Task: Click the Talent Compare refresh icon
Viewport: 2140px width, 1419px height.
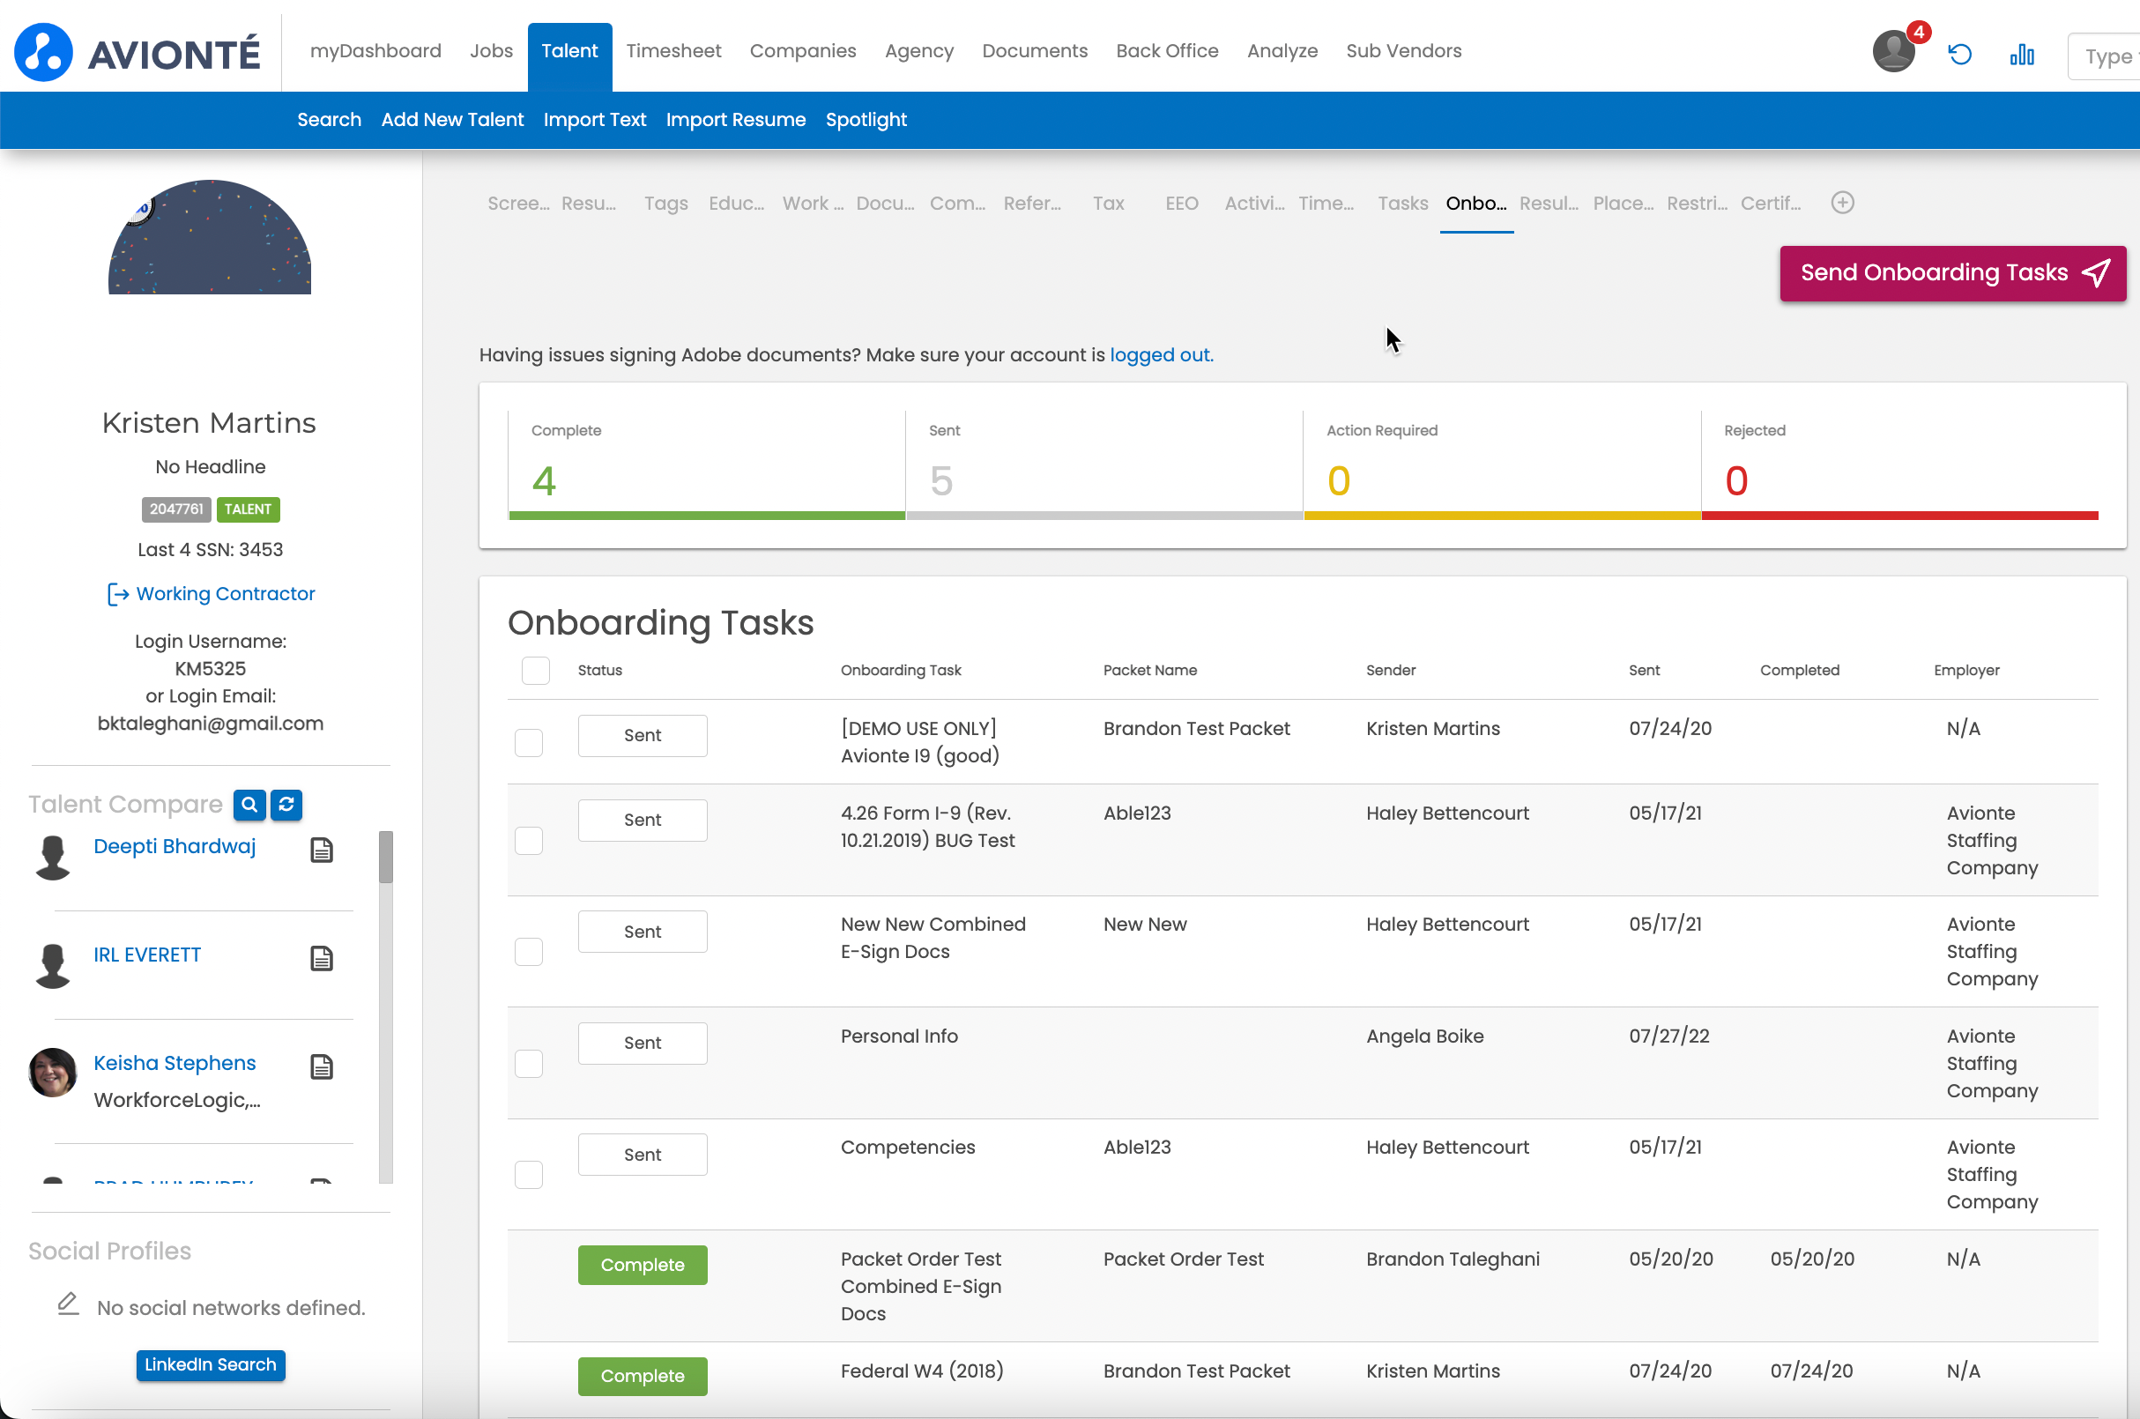Action: (286, 805)
